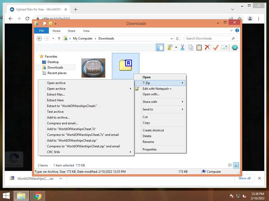Customize Quick Access Toolbar dropdown

click(56, 24)
